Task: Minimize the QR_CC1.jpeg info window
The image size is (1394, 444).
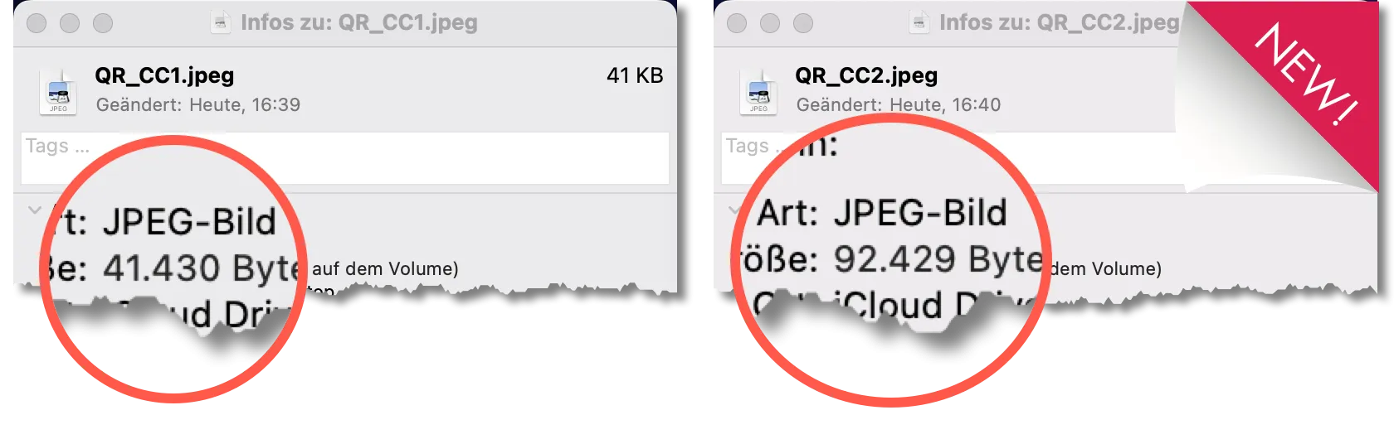Action: click(70, 23)
